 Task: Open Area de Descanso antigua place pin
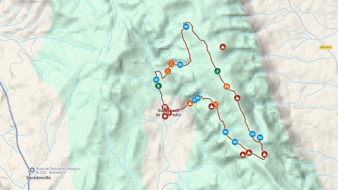[x=32, y=170]
